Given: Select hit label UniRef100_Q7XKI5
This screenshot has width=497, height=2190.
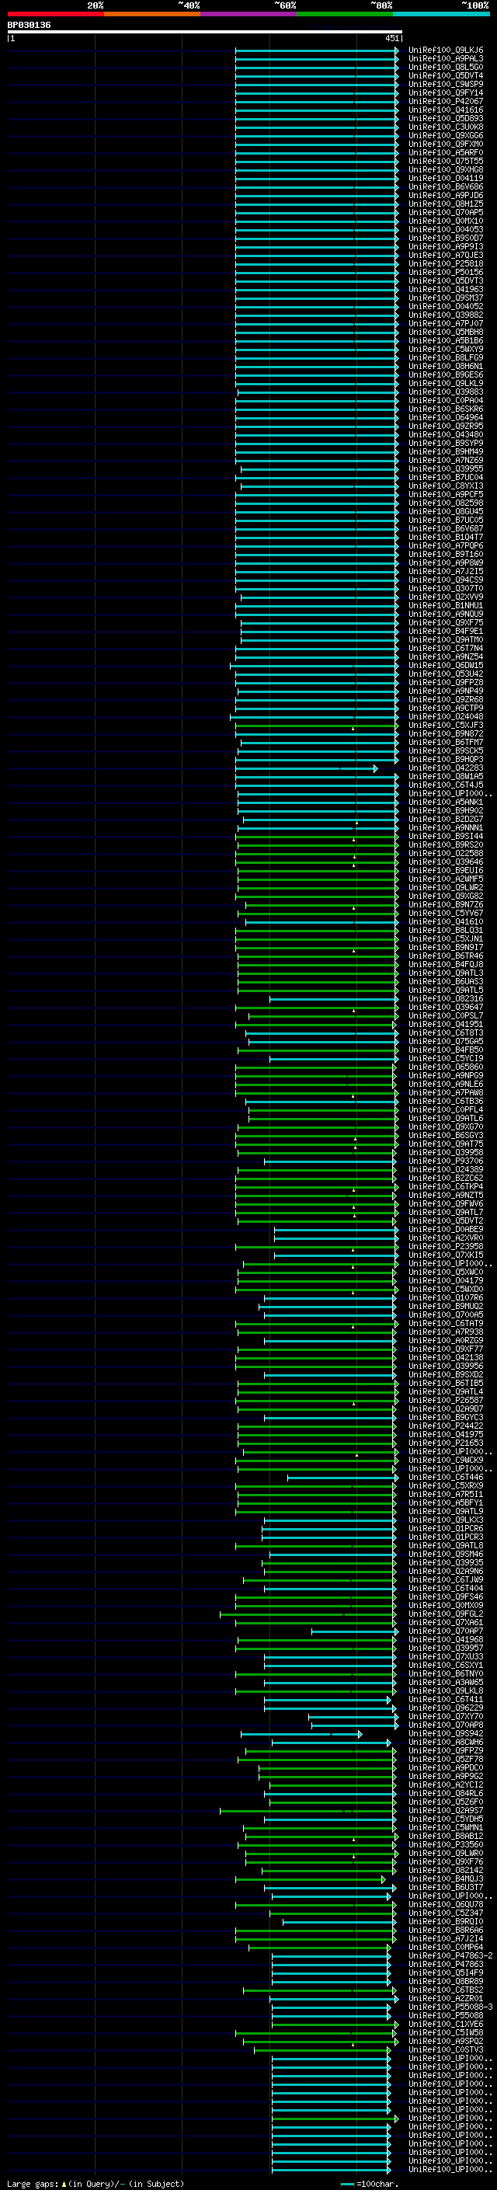Looking at the screenshot, I should click(x=446, y=1255).
